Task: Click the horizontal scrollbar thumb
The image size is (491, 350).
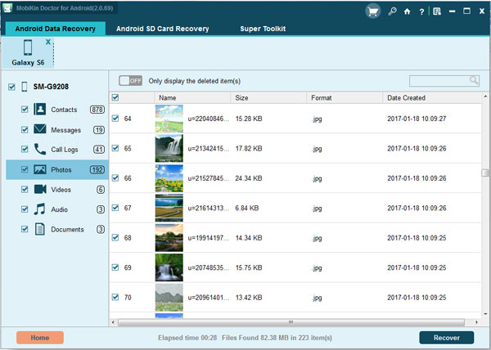Action: pos(291,322)
